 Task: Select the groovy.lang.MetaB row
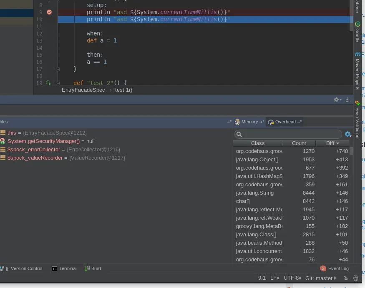pos(292,226)
